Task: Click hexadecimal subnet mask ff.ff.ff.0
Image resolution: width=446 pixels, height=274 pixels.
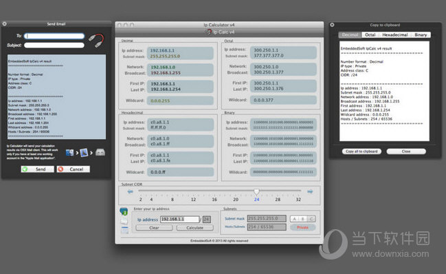Action: coord(158,127)
